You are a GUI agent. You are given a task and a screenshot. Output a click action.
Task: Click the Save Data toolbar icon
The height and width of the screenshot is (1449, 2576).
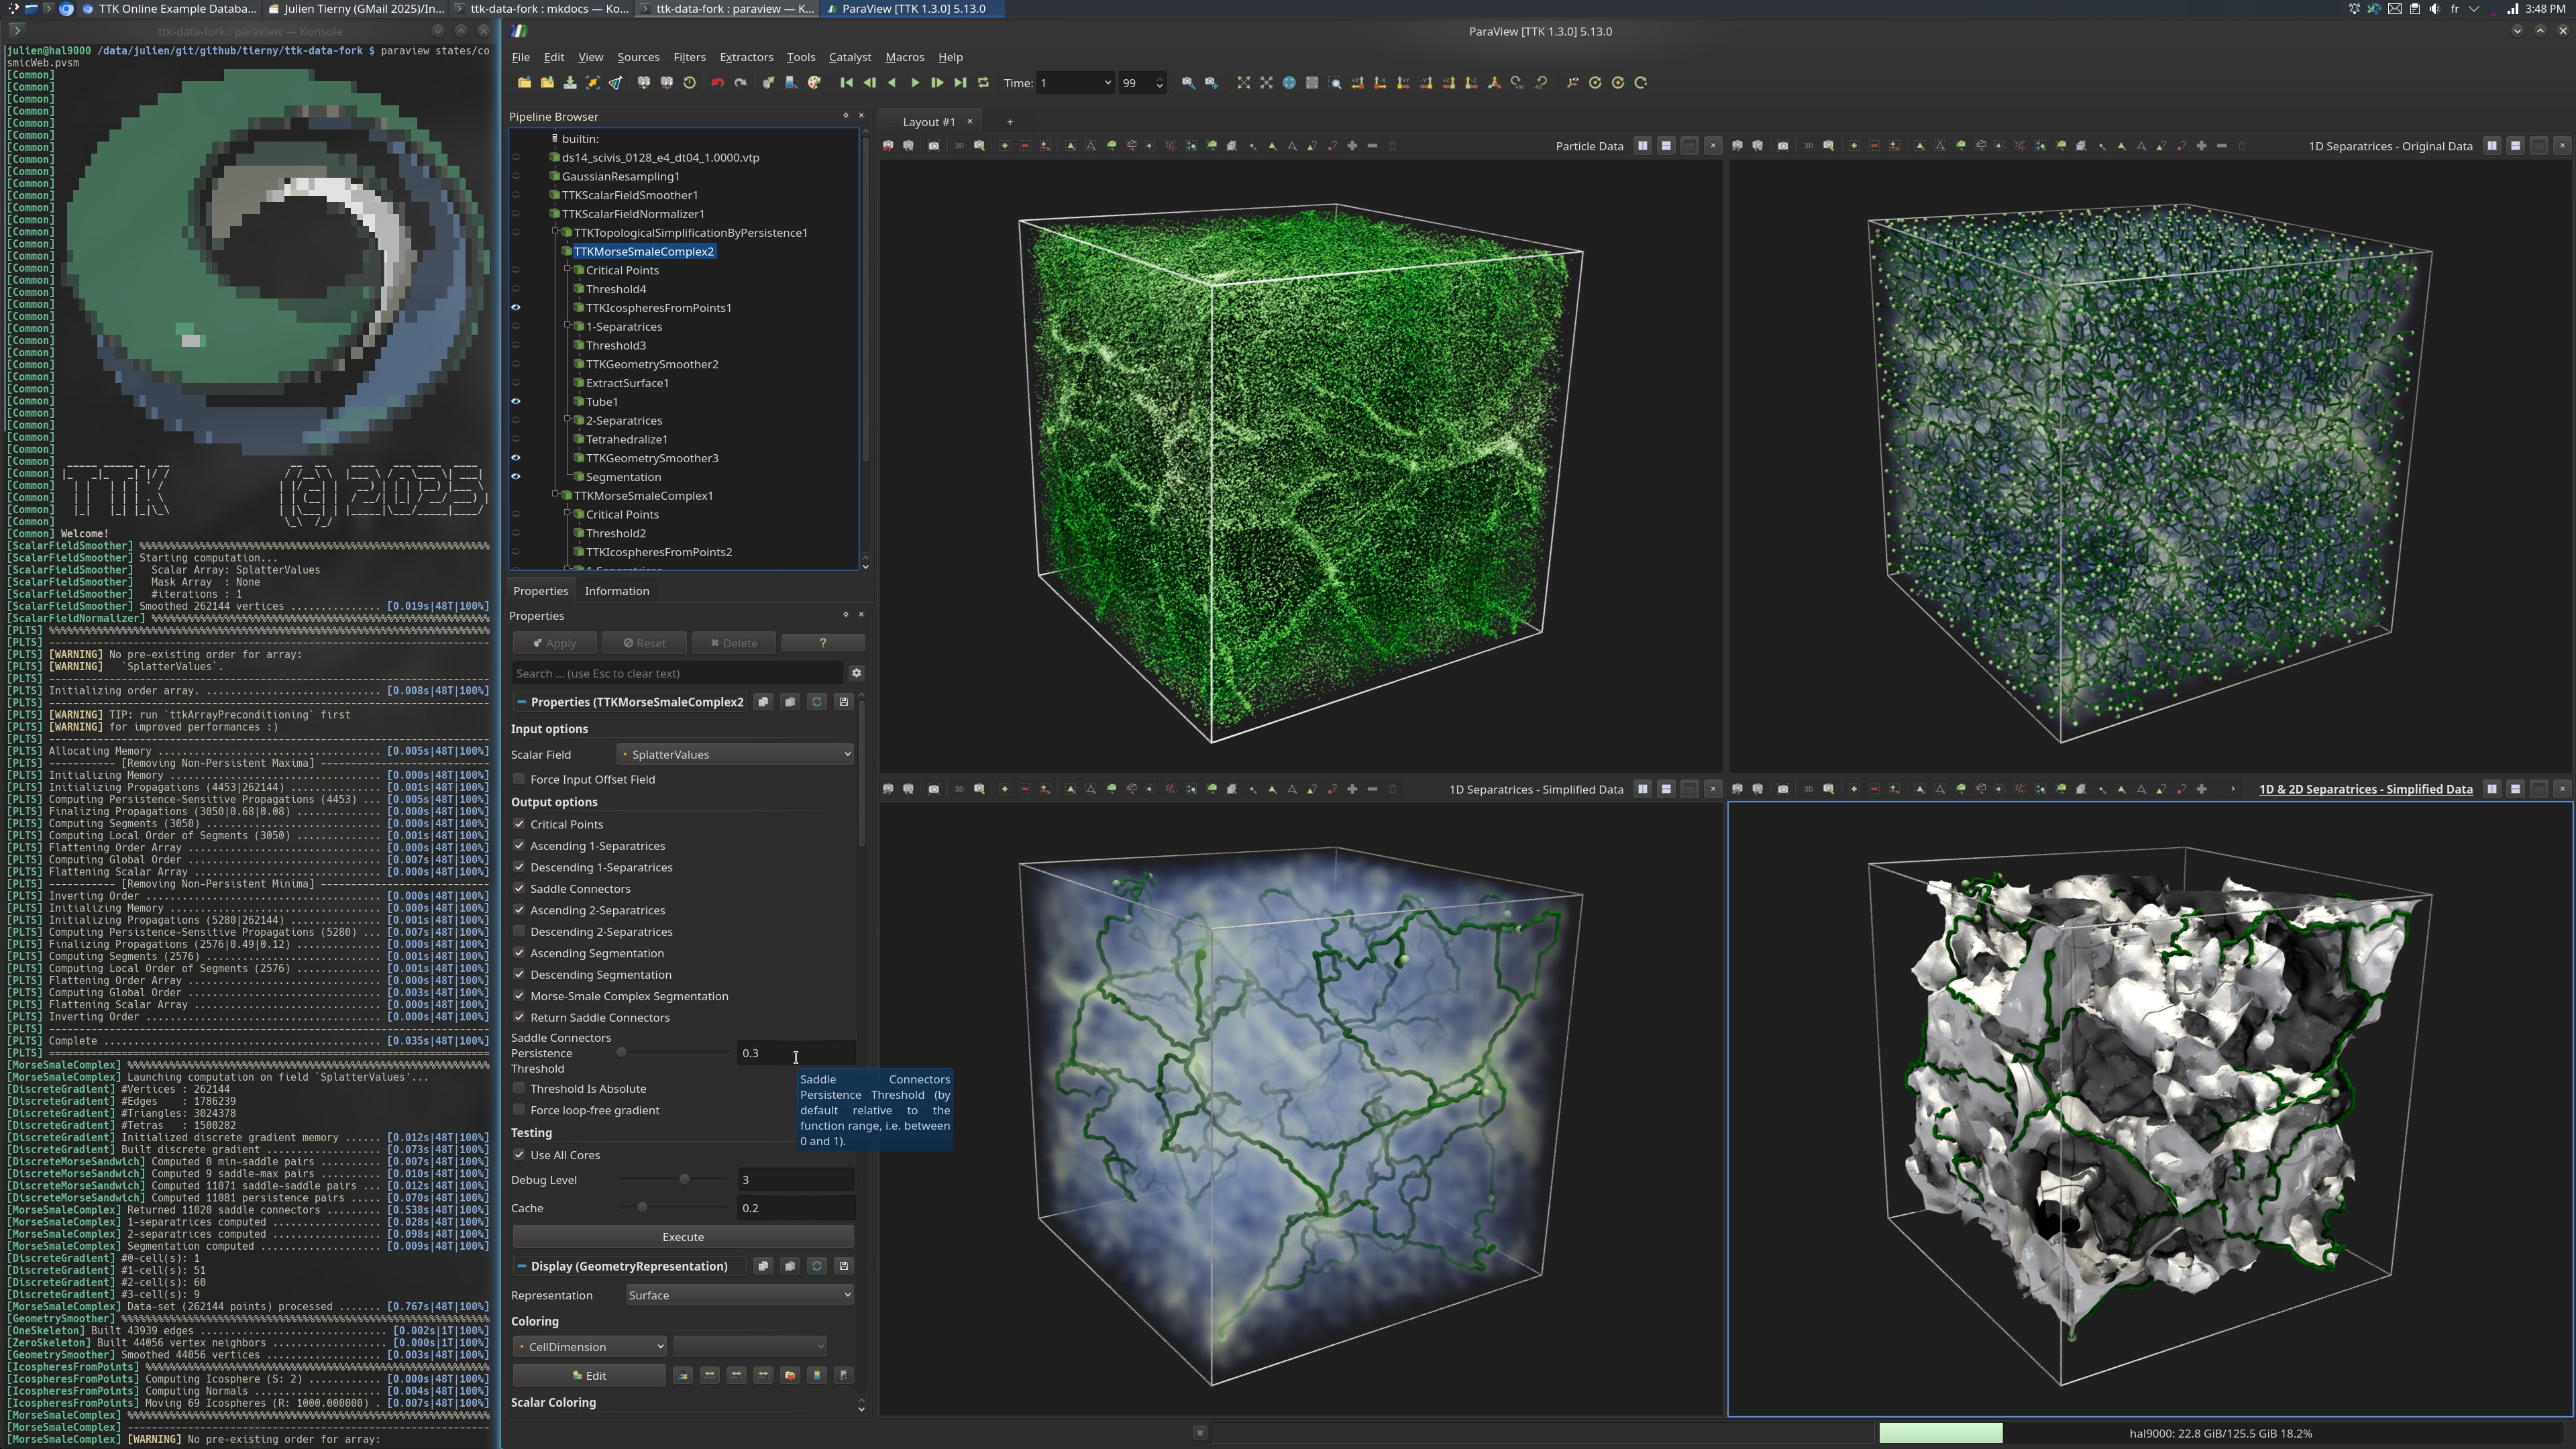(x=570, y=83)
